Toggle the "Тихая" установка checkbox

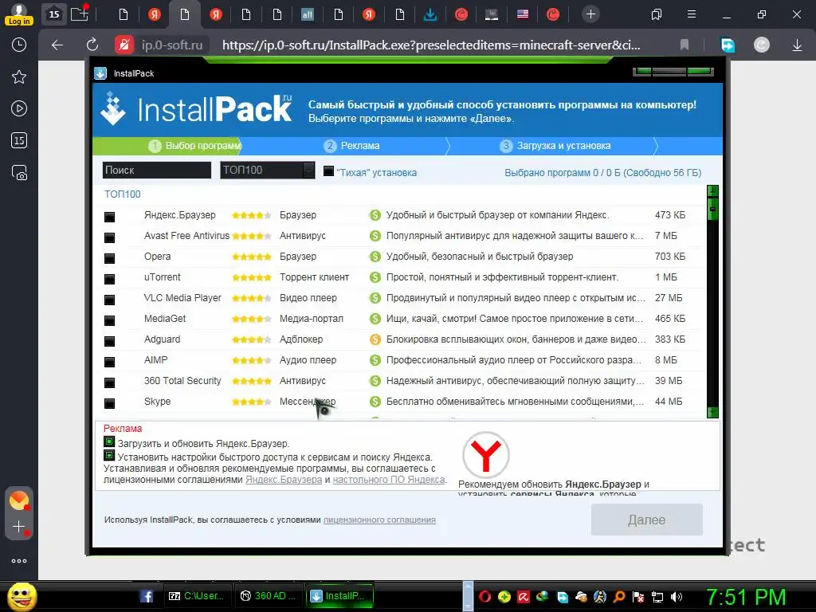328,171
